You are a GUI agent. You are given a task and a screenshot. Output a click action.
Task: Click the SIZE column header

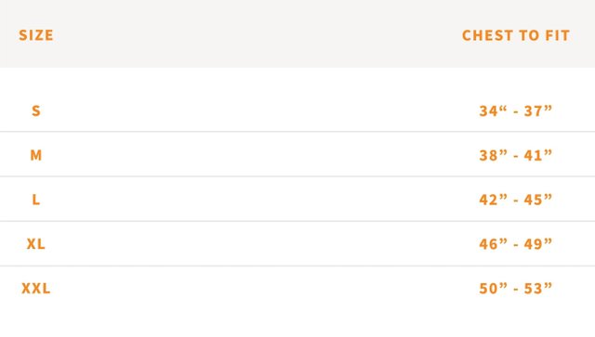(36, 35)
